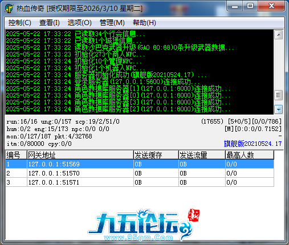
Task: Select gateway row 127.0.0.1:51569
Action: (x=140, y=164)
